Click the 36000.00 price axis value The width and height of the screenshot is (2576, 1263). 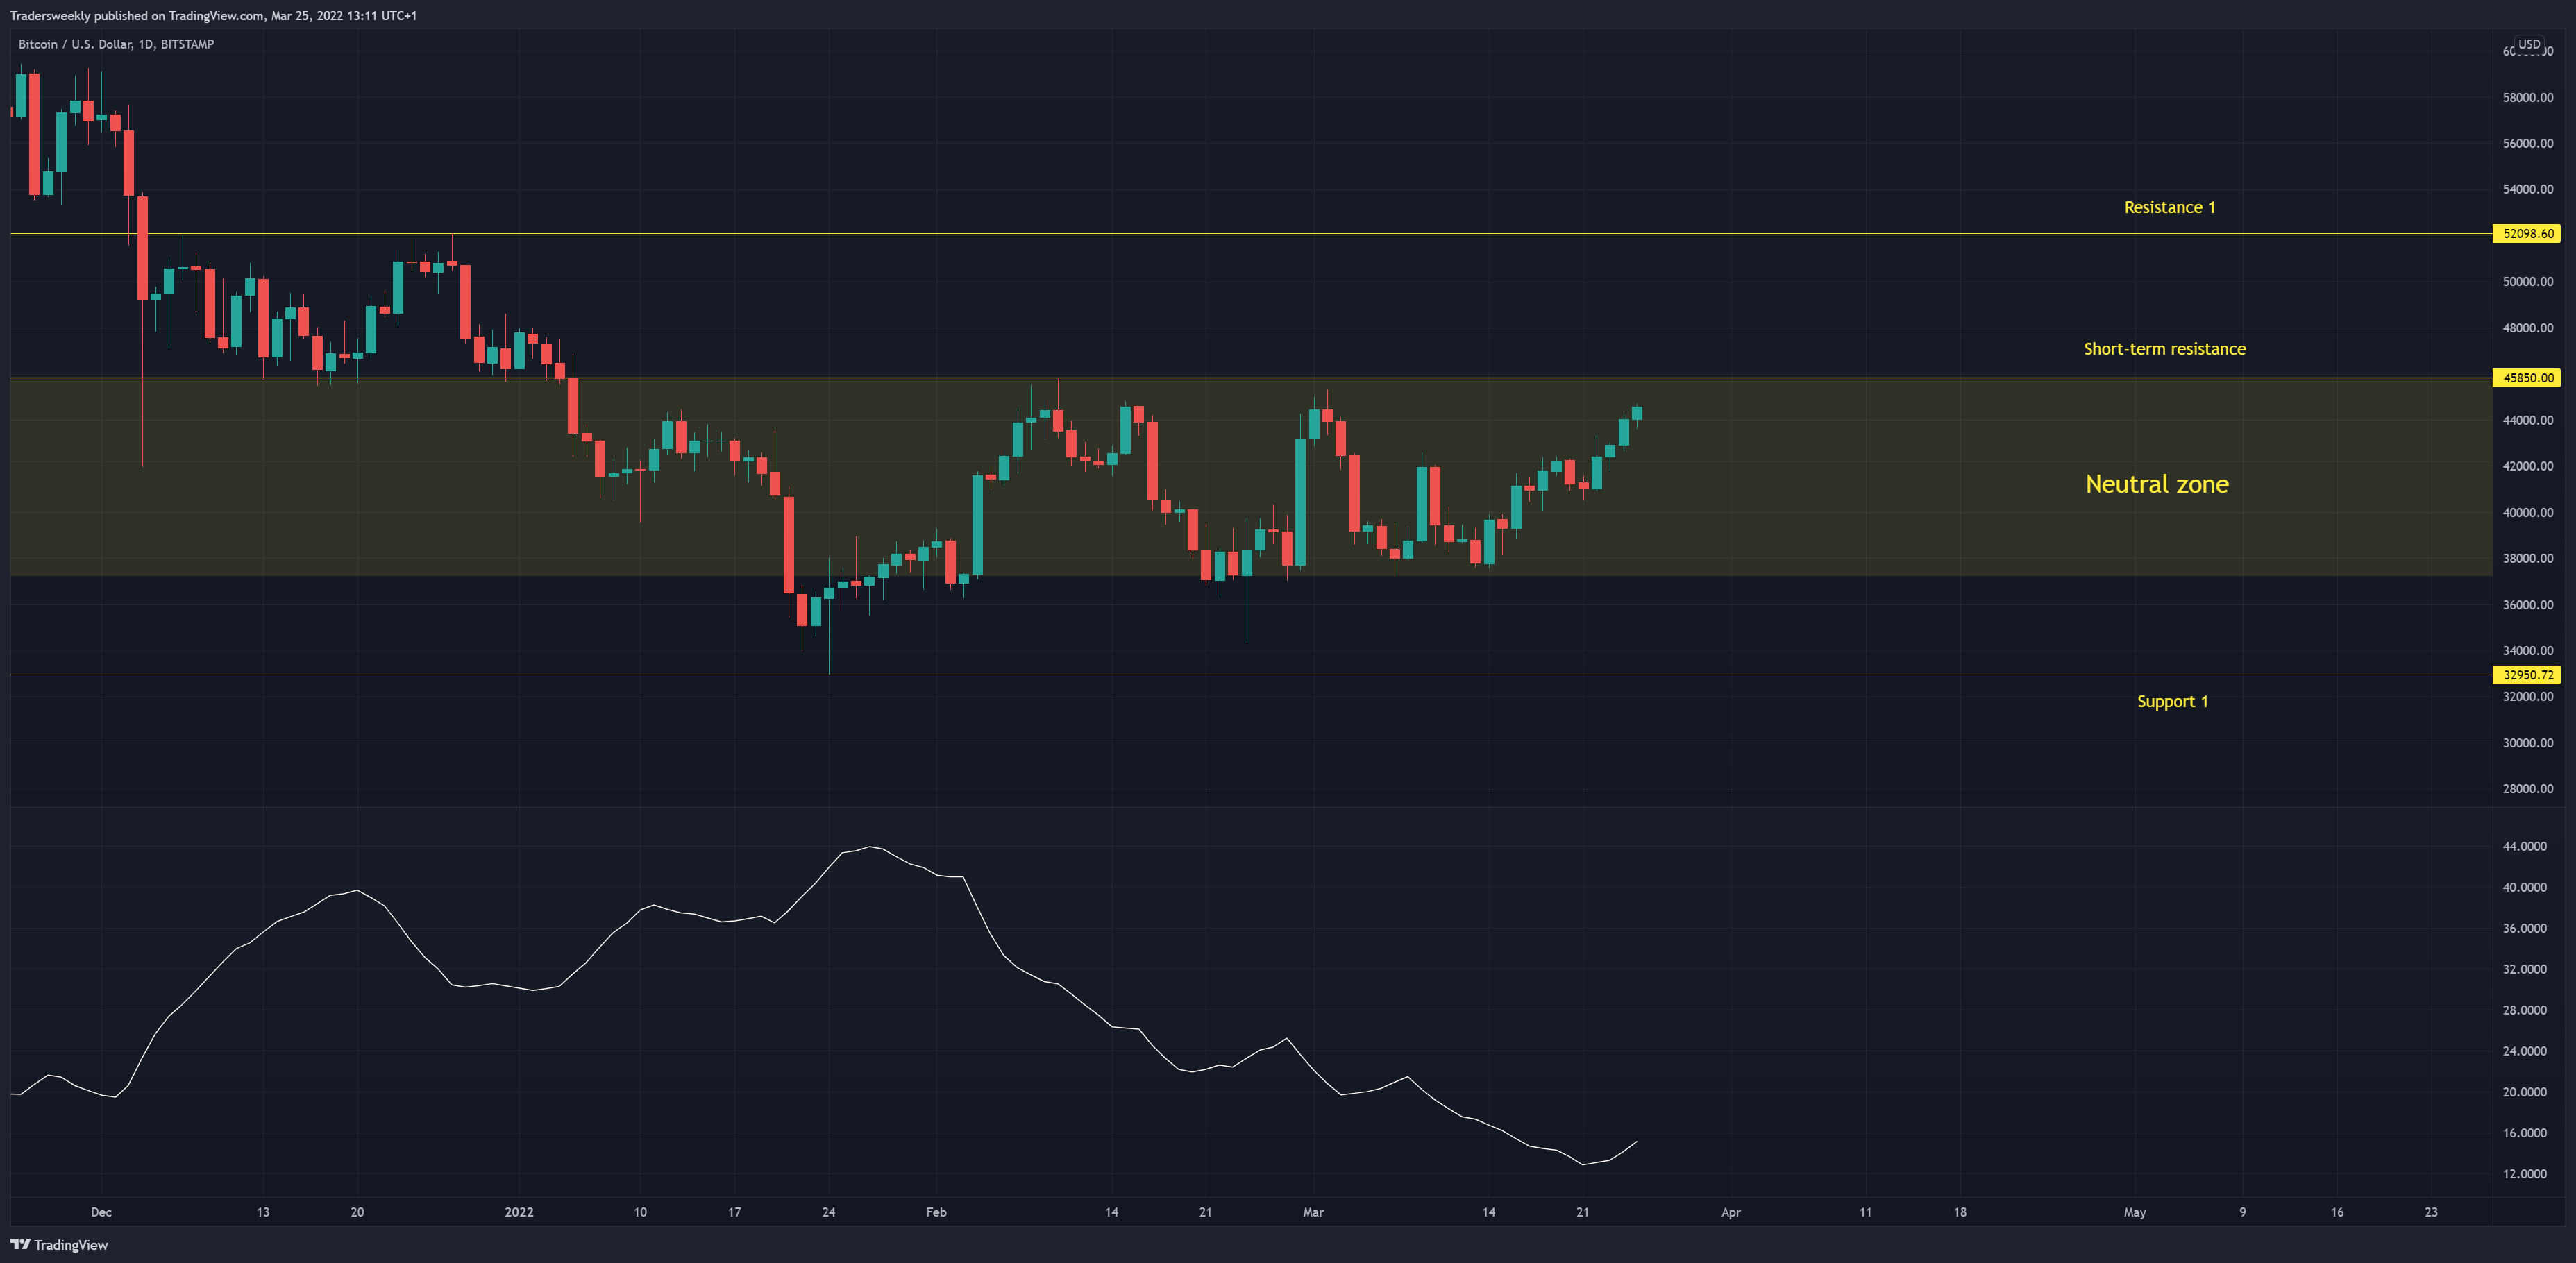point(2528,605)
